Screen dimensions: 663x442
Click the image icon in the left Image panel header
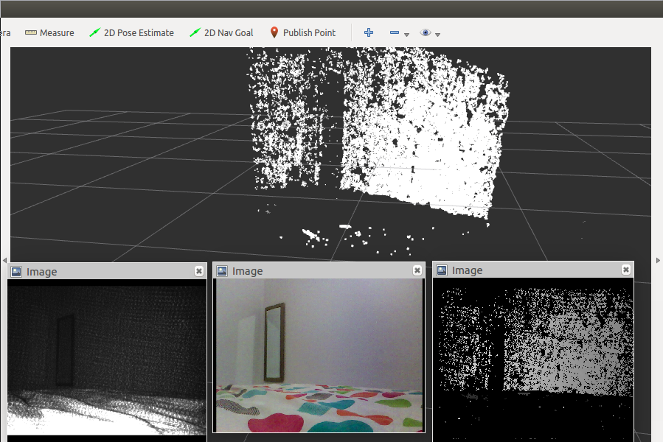click(x=15, y=272)
